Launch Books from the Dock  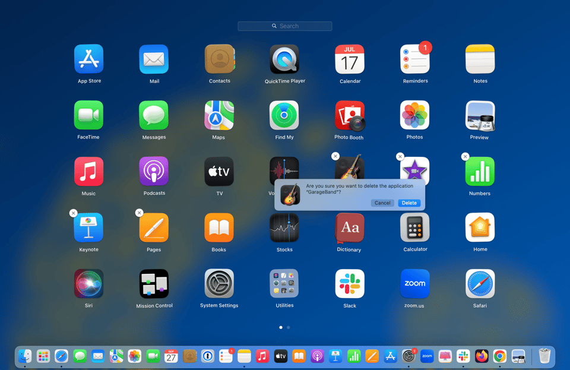pyautogui.click(x=299, y=356)
